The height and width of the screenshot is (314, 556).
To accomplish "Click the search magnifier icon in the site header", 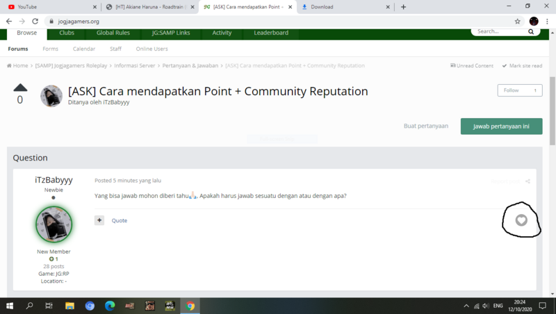I will coord(531,31).
